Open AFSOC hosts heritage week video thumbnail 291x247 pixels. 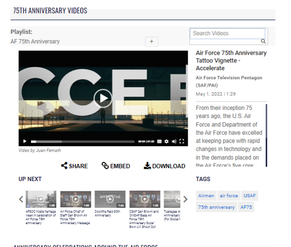41,199
